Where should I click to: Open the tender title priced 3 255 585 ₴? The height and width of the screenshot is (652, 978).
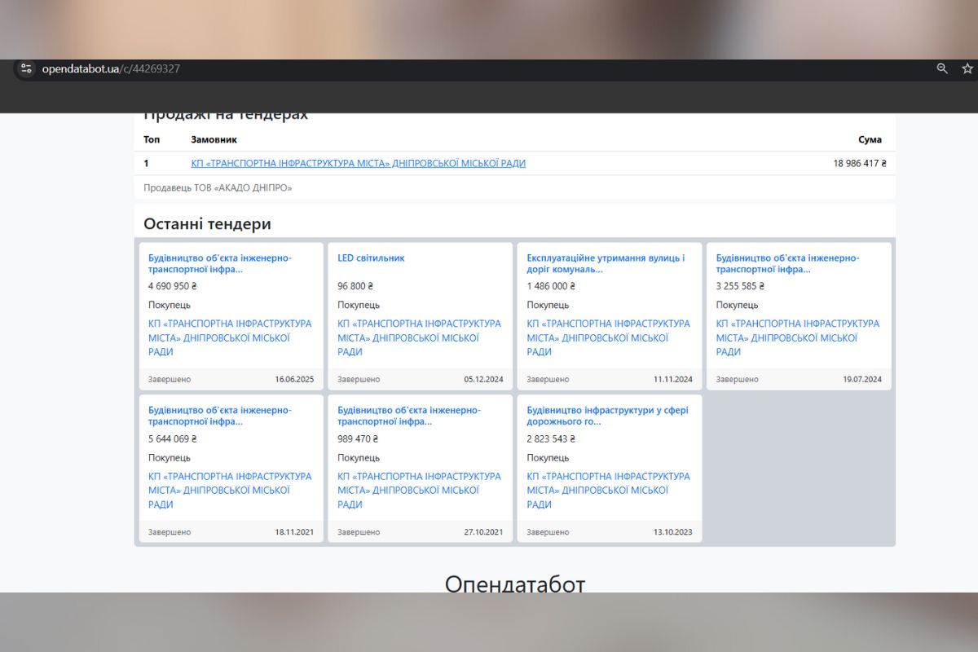787,263
